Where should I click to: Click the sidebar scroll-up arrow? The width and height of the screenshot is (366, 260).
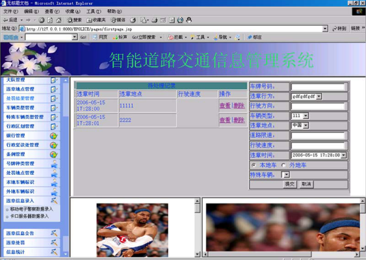tap(66, 81)
